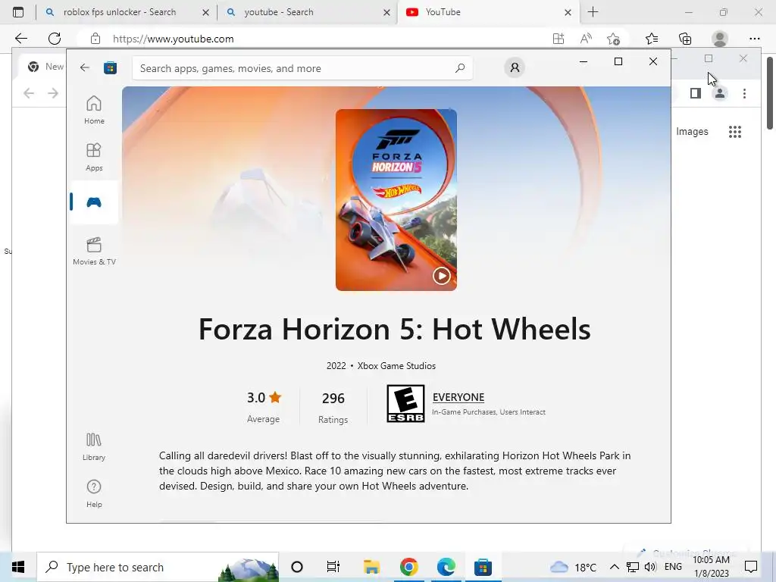Go back in Chrome window
Viewport: 776px width, 582px height.
tap(29, 93)
